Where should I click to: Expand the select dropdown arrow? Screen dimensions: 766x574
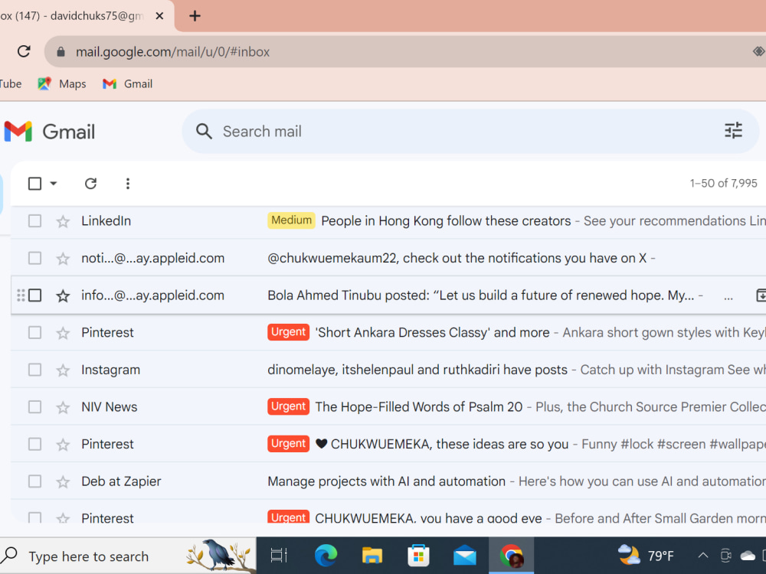coord(54,184)
